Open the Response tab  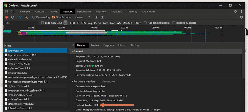[x=108, y=45]
